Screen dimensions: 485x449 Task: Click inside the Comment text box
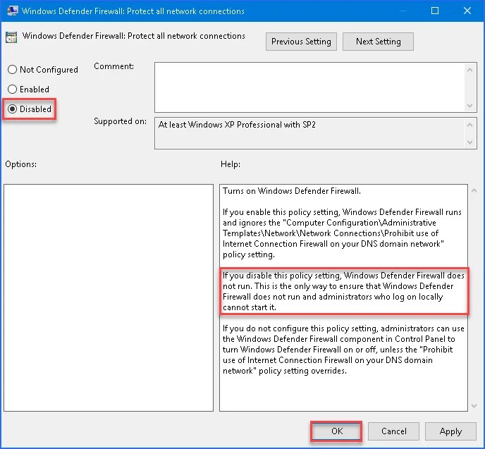(309, 87)
